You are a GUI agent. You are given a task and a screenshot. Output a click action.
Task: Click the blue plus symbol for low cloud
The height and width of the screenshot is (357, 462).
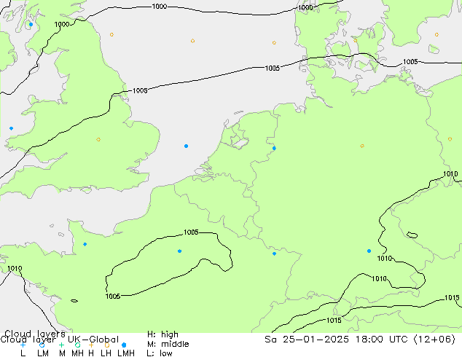point(23,345)
